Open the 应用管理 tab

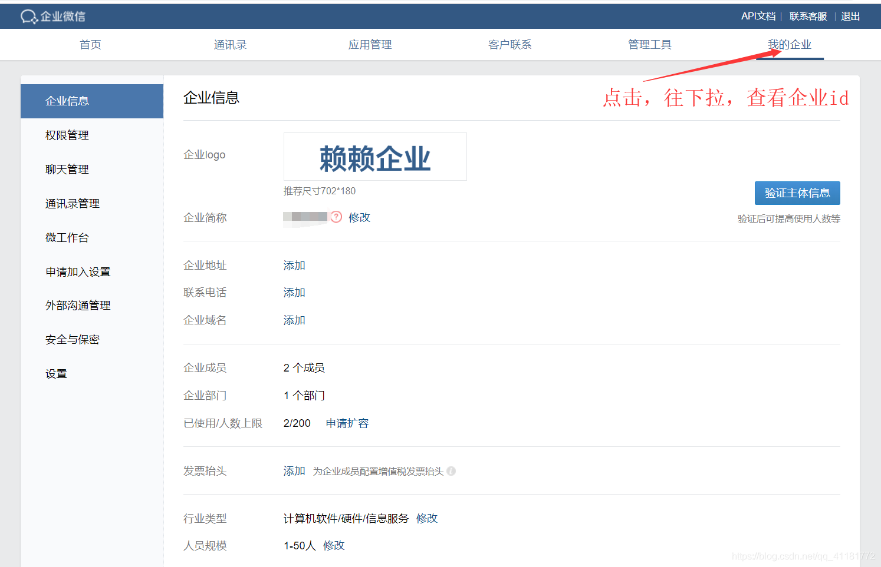point(370,45)
